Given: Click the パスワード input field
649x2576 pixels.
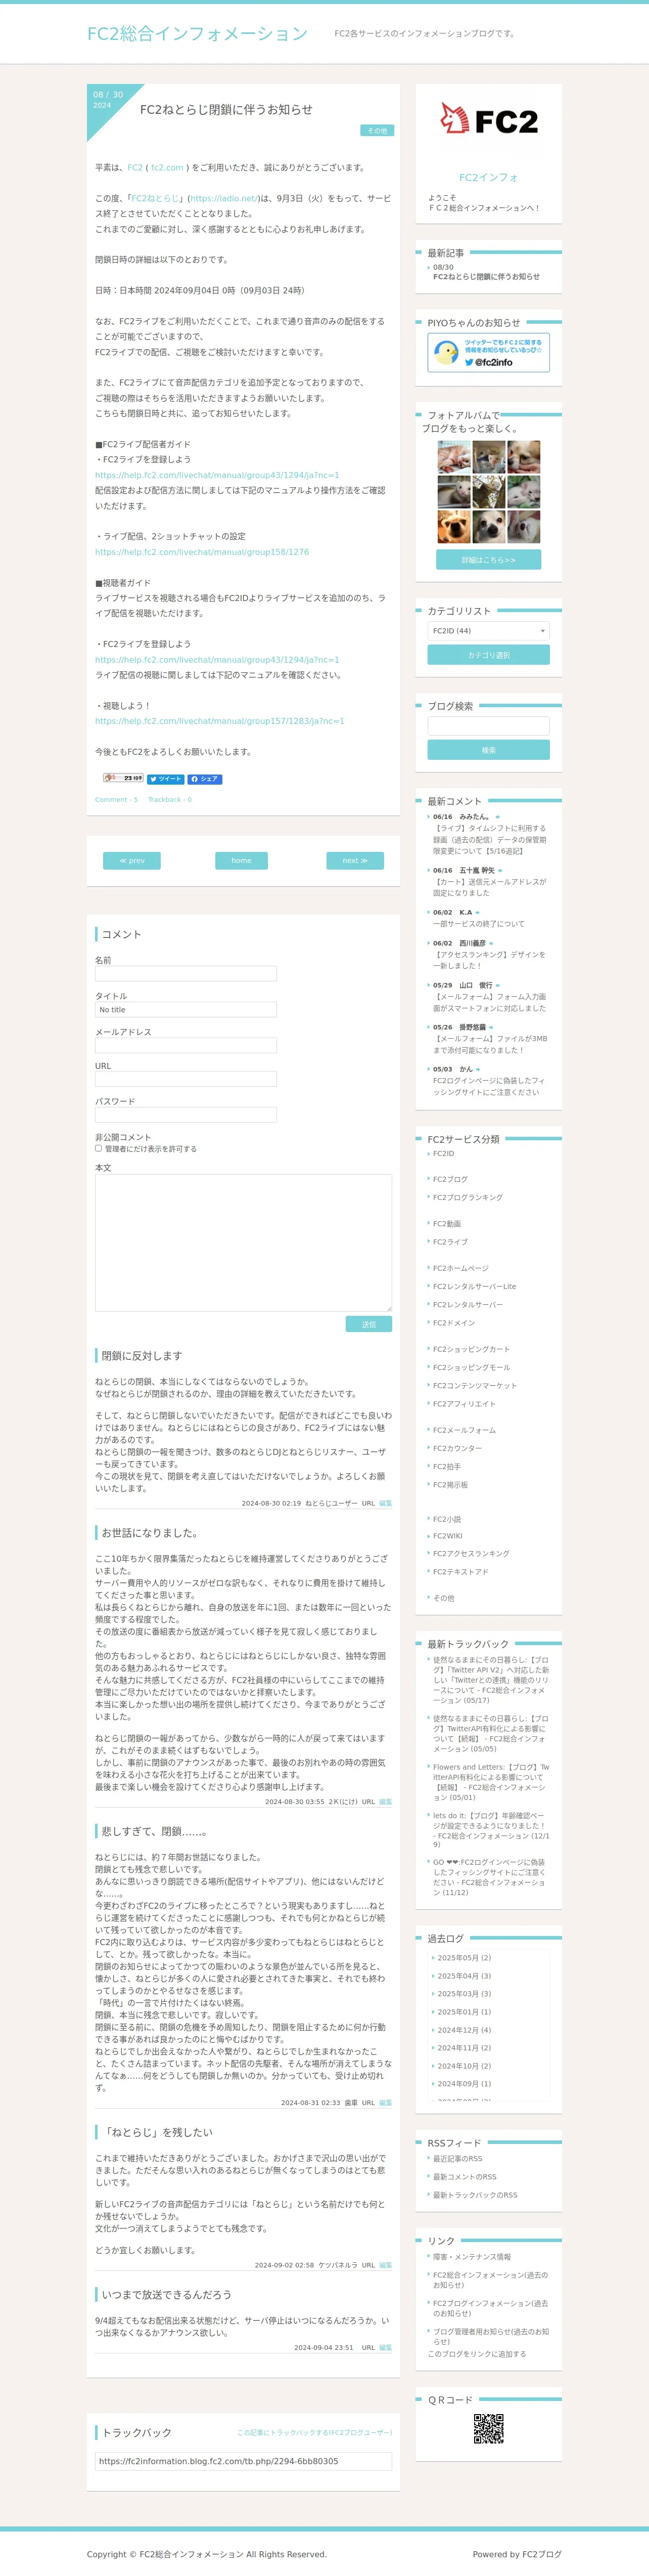Looking at the screenshot, I should (186, 1115).
